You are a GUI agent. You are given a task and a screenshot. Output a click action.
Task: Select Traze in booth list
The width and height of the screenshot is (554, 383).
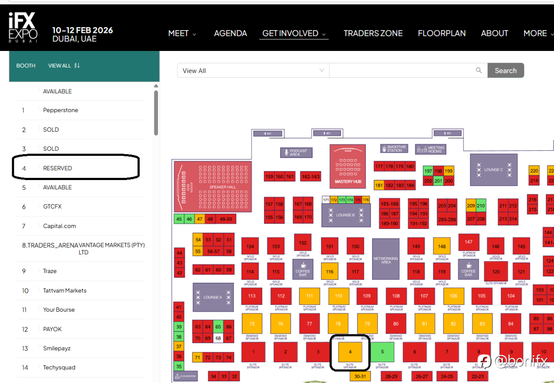click(x=81, y=271)
